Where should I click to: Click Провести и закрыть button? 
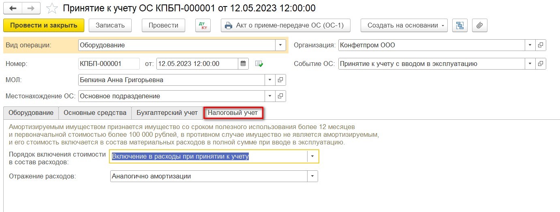point(44,25)
